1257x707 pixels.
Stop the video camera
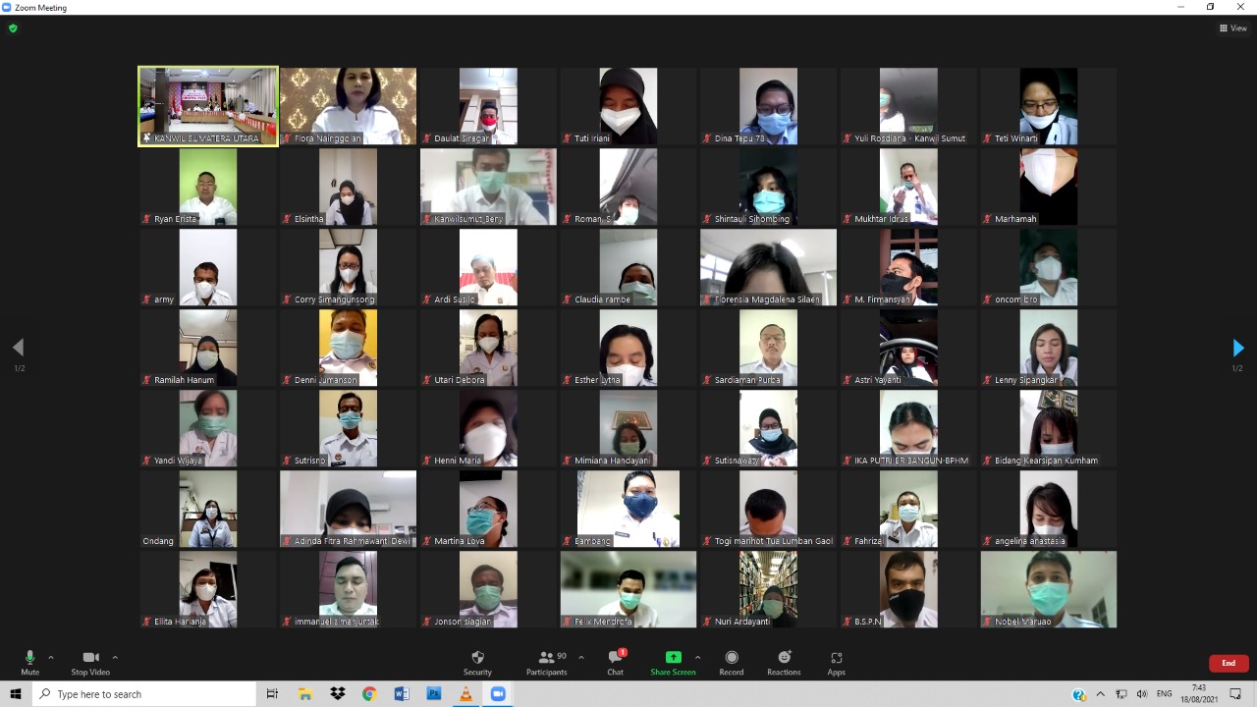pyautogui.click(x=90, y=662)
